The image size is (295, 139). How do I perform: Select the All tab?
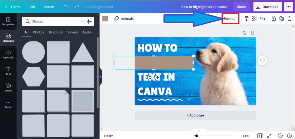click(x=26, y=32)
